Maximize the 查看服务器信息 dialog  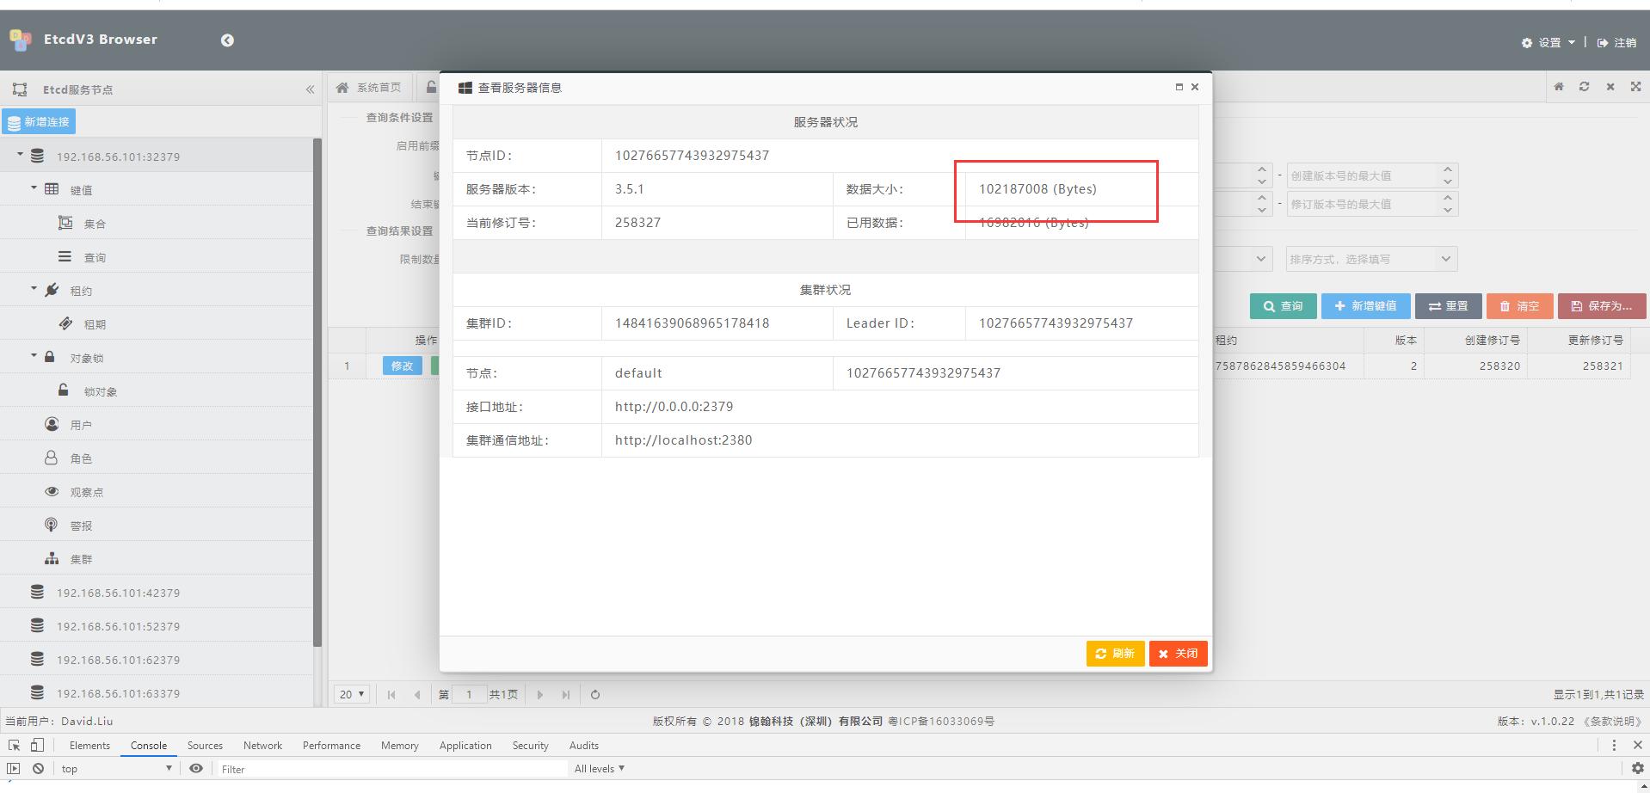[1179, 87]
